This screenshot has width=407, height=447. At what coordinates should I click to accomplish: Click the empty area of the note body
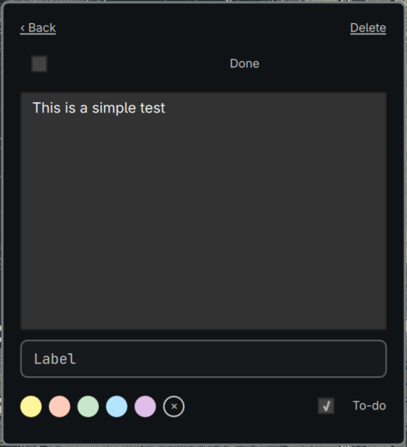(x=203, y=222)
